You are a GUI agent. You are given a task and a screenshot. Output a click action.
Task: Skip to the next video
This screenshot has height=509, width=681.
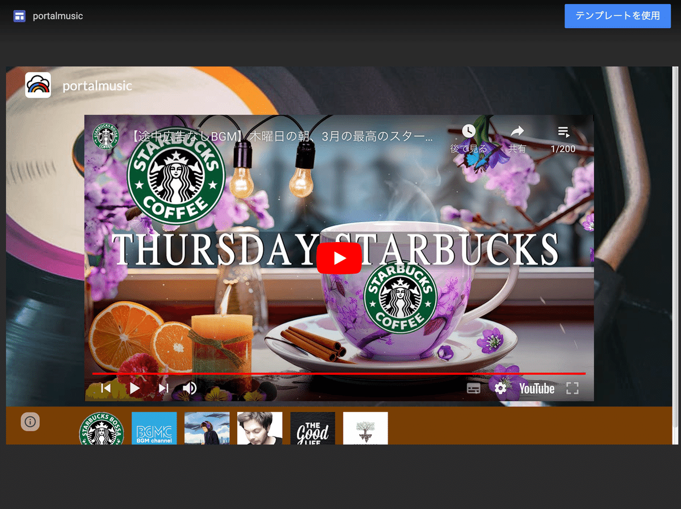tap(163, 388)
